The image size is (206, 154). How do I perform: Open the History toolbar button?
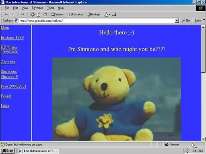pyautogui.click(x=93, y=15)
